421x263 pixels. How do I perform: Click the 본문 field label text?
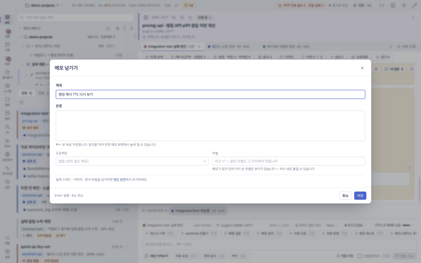pyautogui.click(x=59, y=106)
